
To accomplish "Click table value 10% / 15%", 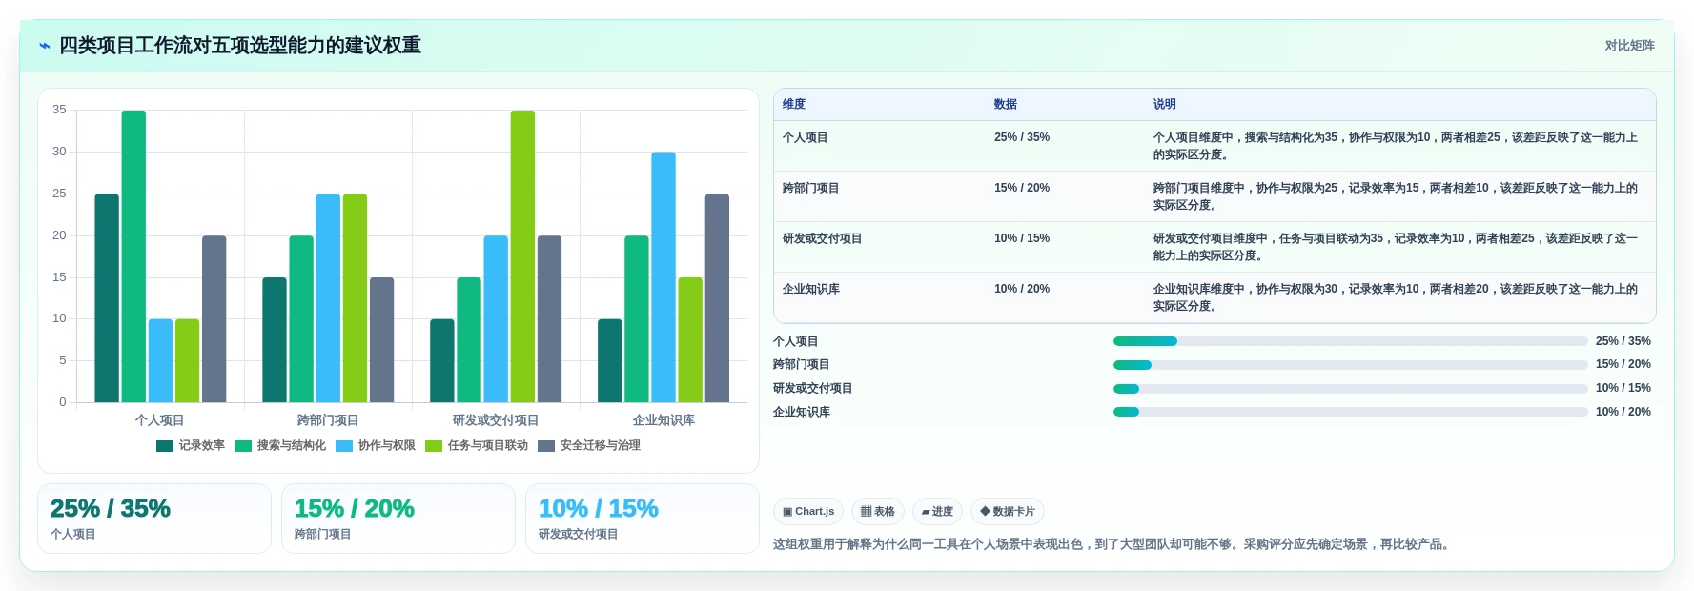I will [x=1022, y=238].
